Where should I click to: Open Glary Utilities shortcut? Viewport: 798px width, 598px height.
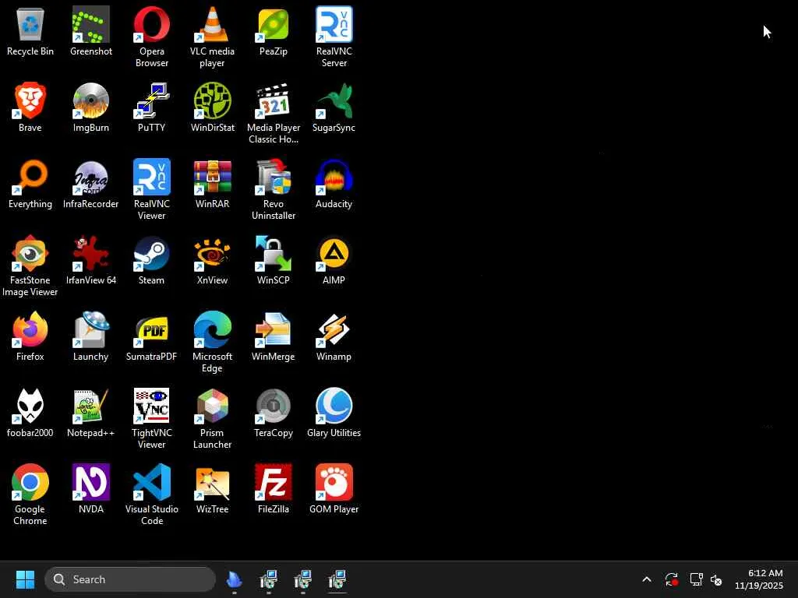pyautogui.click(x=334, y=413)
